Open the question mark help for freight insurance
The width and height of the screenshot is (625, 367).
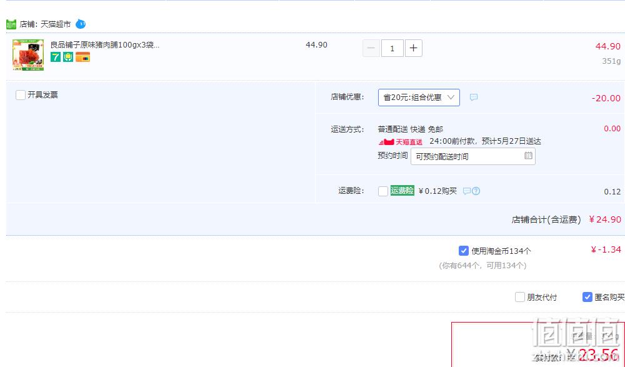tap(476, 191)
